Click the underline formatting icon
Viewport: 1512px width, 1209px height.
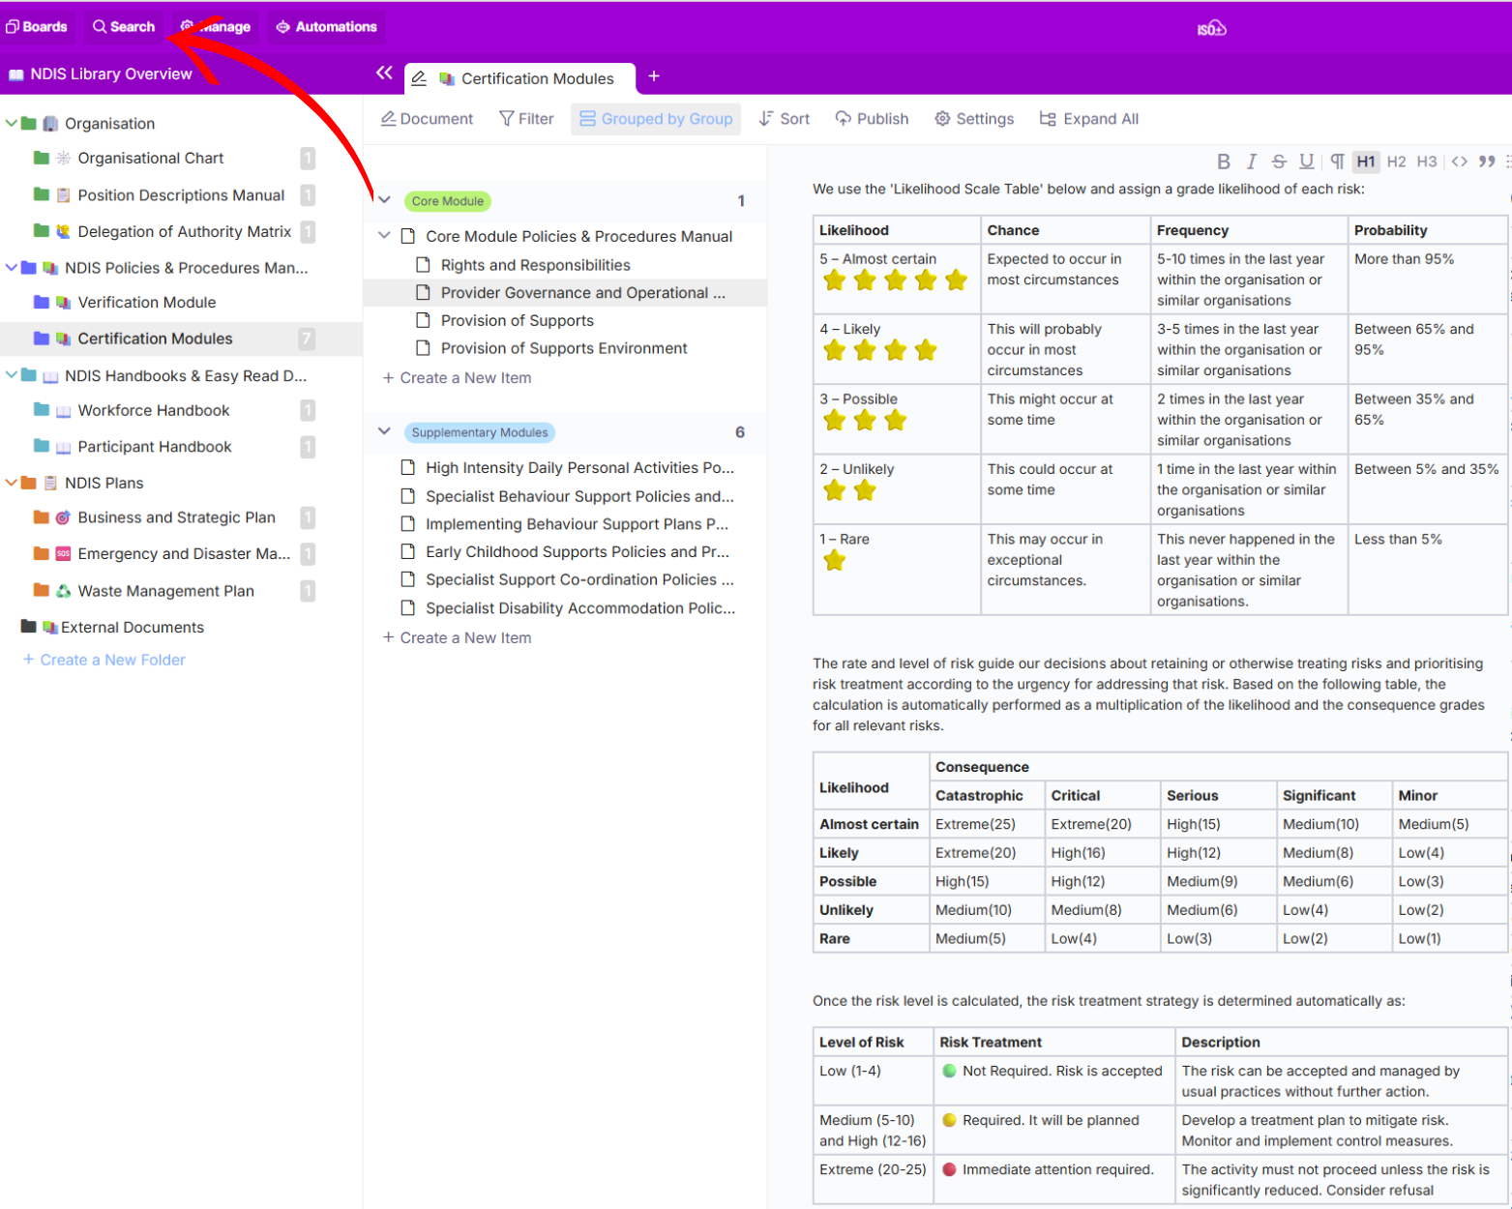pos(1307,162)
